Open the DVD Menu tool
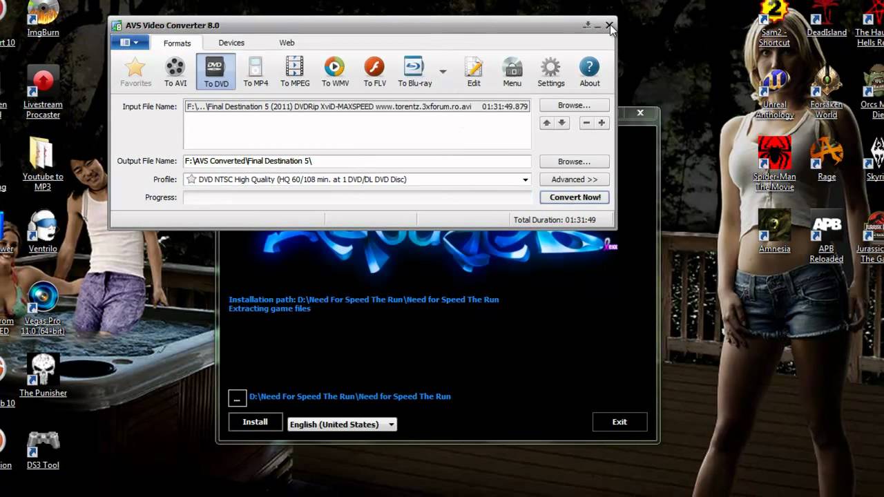The height and width of the screenshot is (497, 884). (x=512, y=72)
